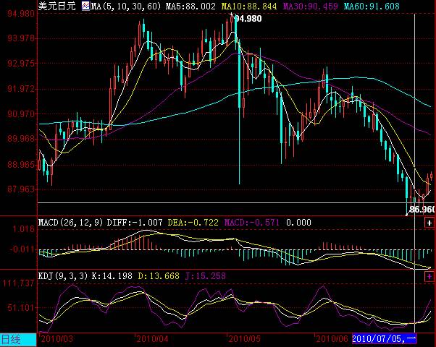Click the J:15.258 value

pos(206,276)
